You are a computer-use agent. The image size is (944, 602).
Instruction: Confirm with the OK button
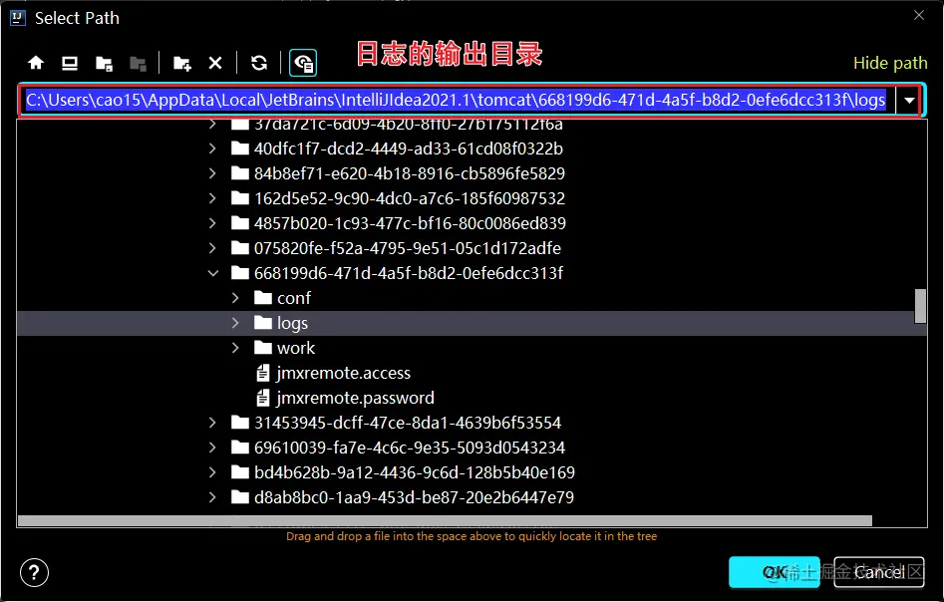(x=775, y=572)
